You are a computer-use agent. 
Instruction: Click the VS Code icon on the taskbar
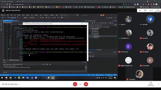click(15, 78)
